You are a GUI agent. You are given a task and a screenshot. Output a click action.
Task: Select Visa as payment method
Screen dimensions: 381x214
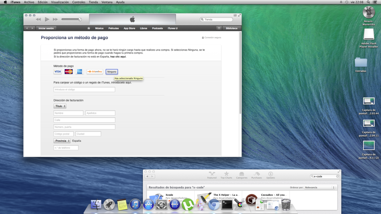58,72
